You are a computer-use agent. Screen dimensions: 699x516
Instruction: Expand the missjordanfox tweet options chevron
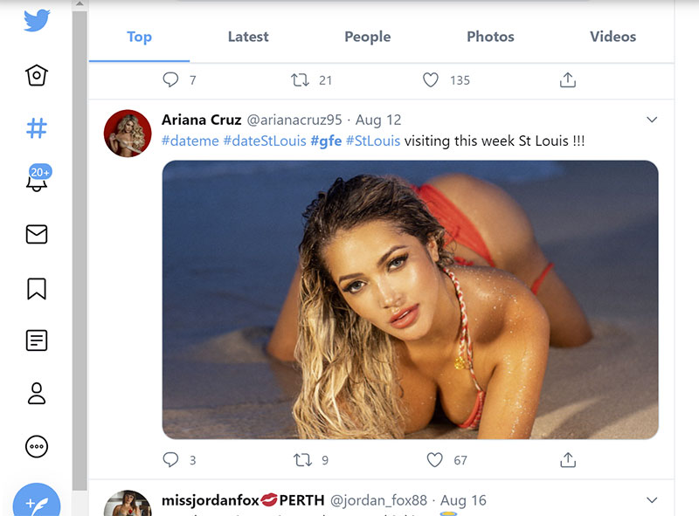pos(651,500)
